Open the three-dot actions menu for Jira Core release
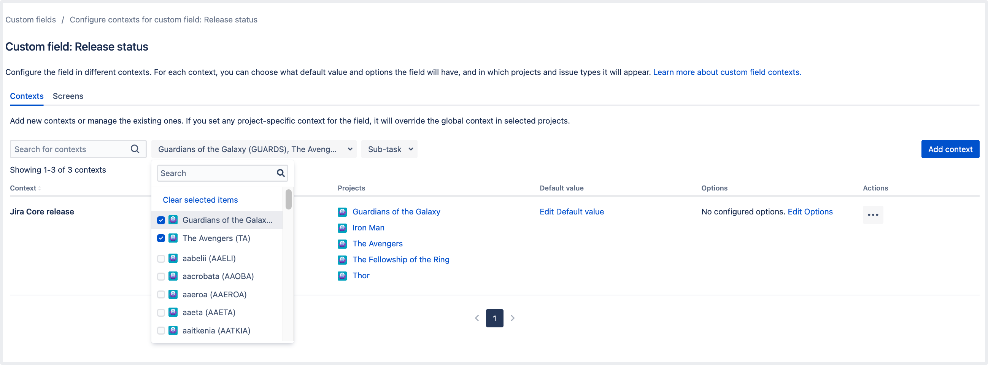This screenshot has height=365, width=988. 872,215
